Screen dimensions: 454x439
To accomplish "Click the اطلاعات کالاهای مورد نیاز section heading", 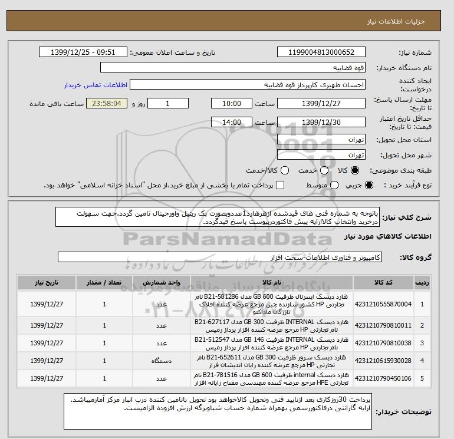I will point(388,236).
